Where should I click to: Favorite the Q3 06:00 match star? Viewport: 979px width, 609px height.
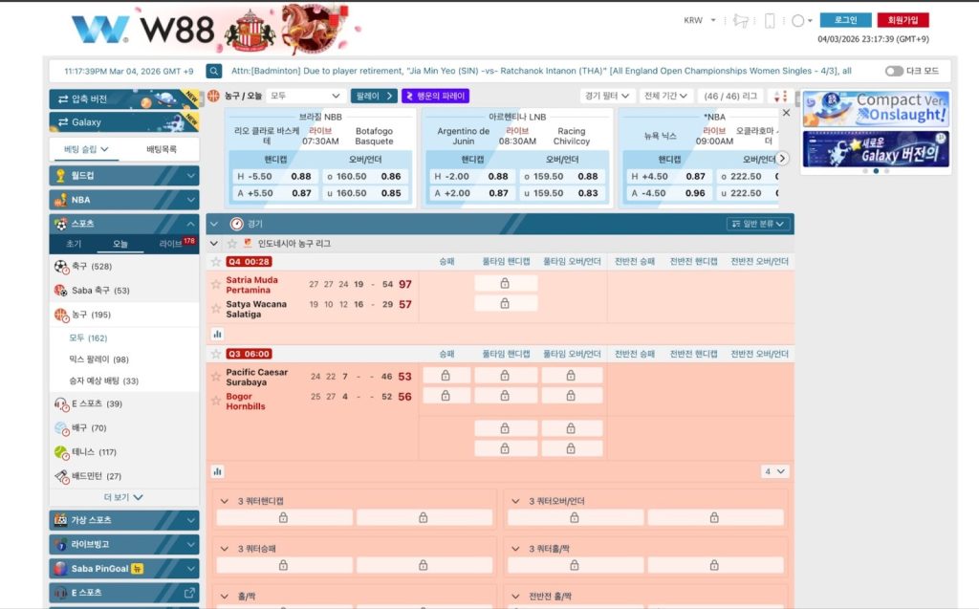point(216,354)
